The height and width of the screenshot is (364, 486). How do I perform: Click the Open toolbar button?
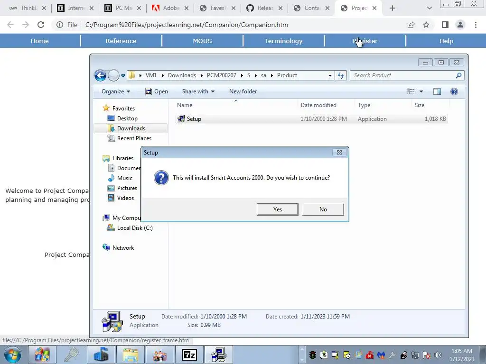coord(157,91)
